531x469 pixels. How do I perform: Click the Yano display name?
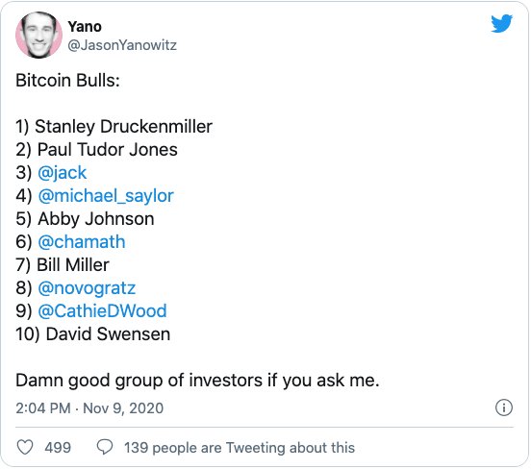pyautogui.click(x=85, y=27)
